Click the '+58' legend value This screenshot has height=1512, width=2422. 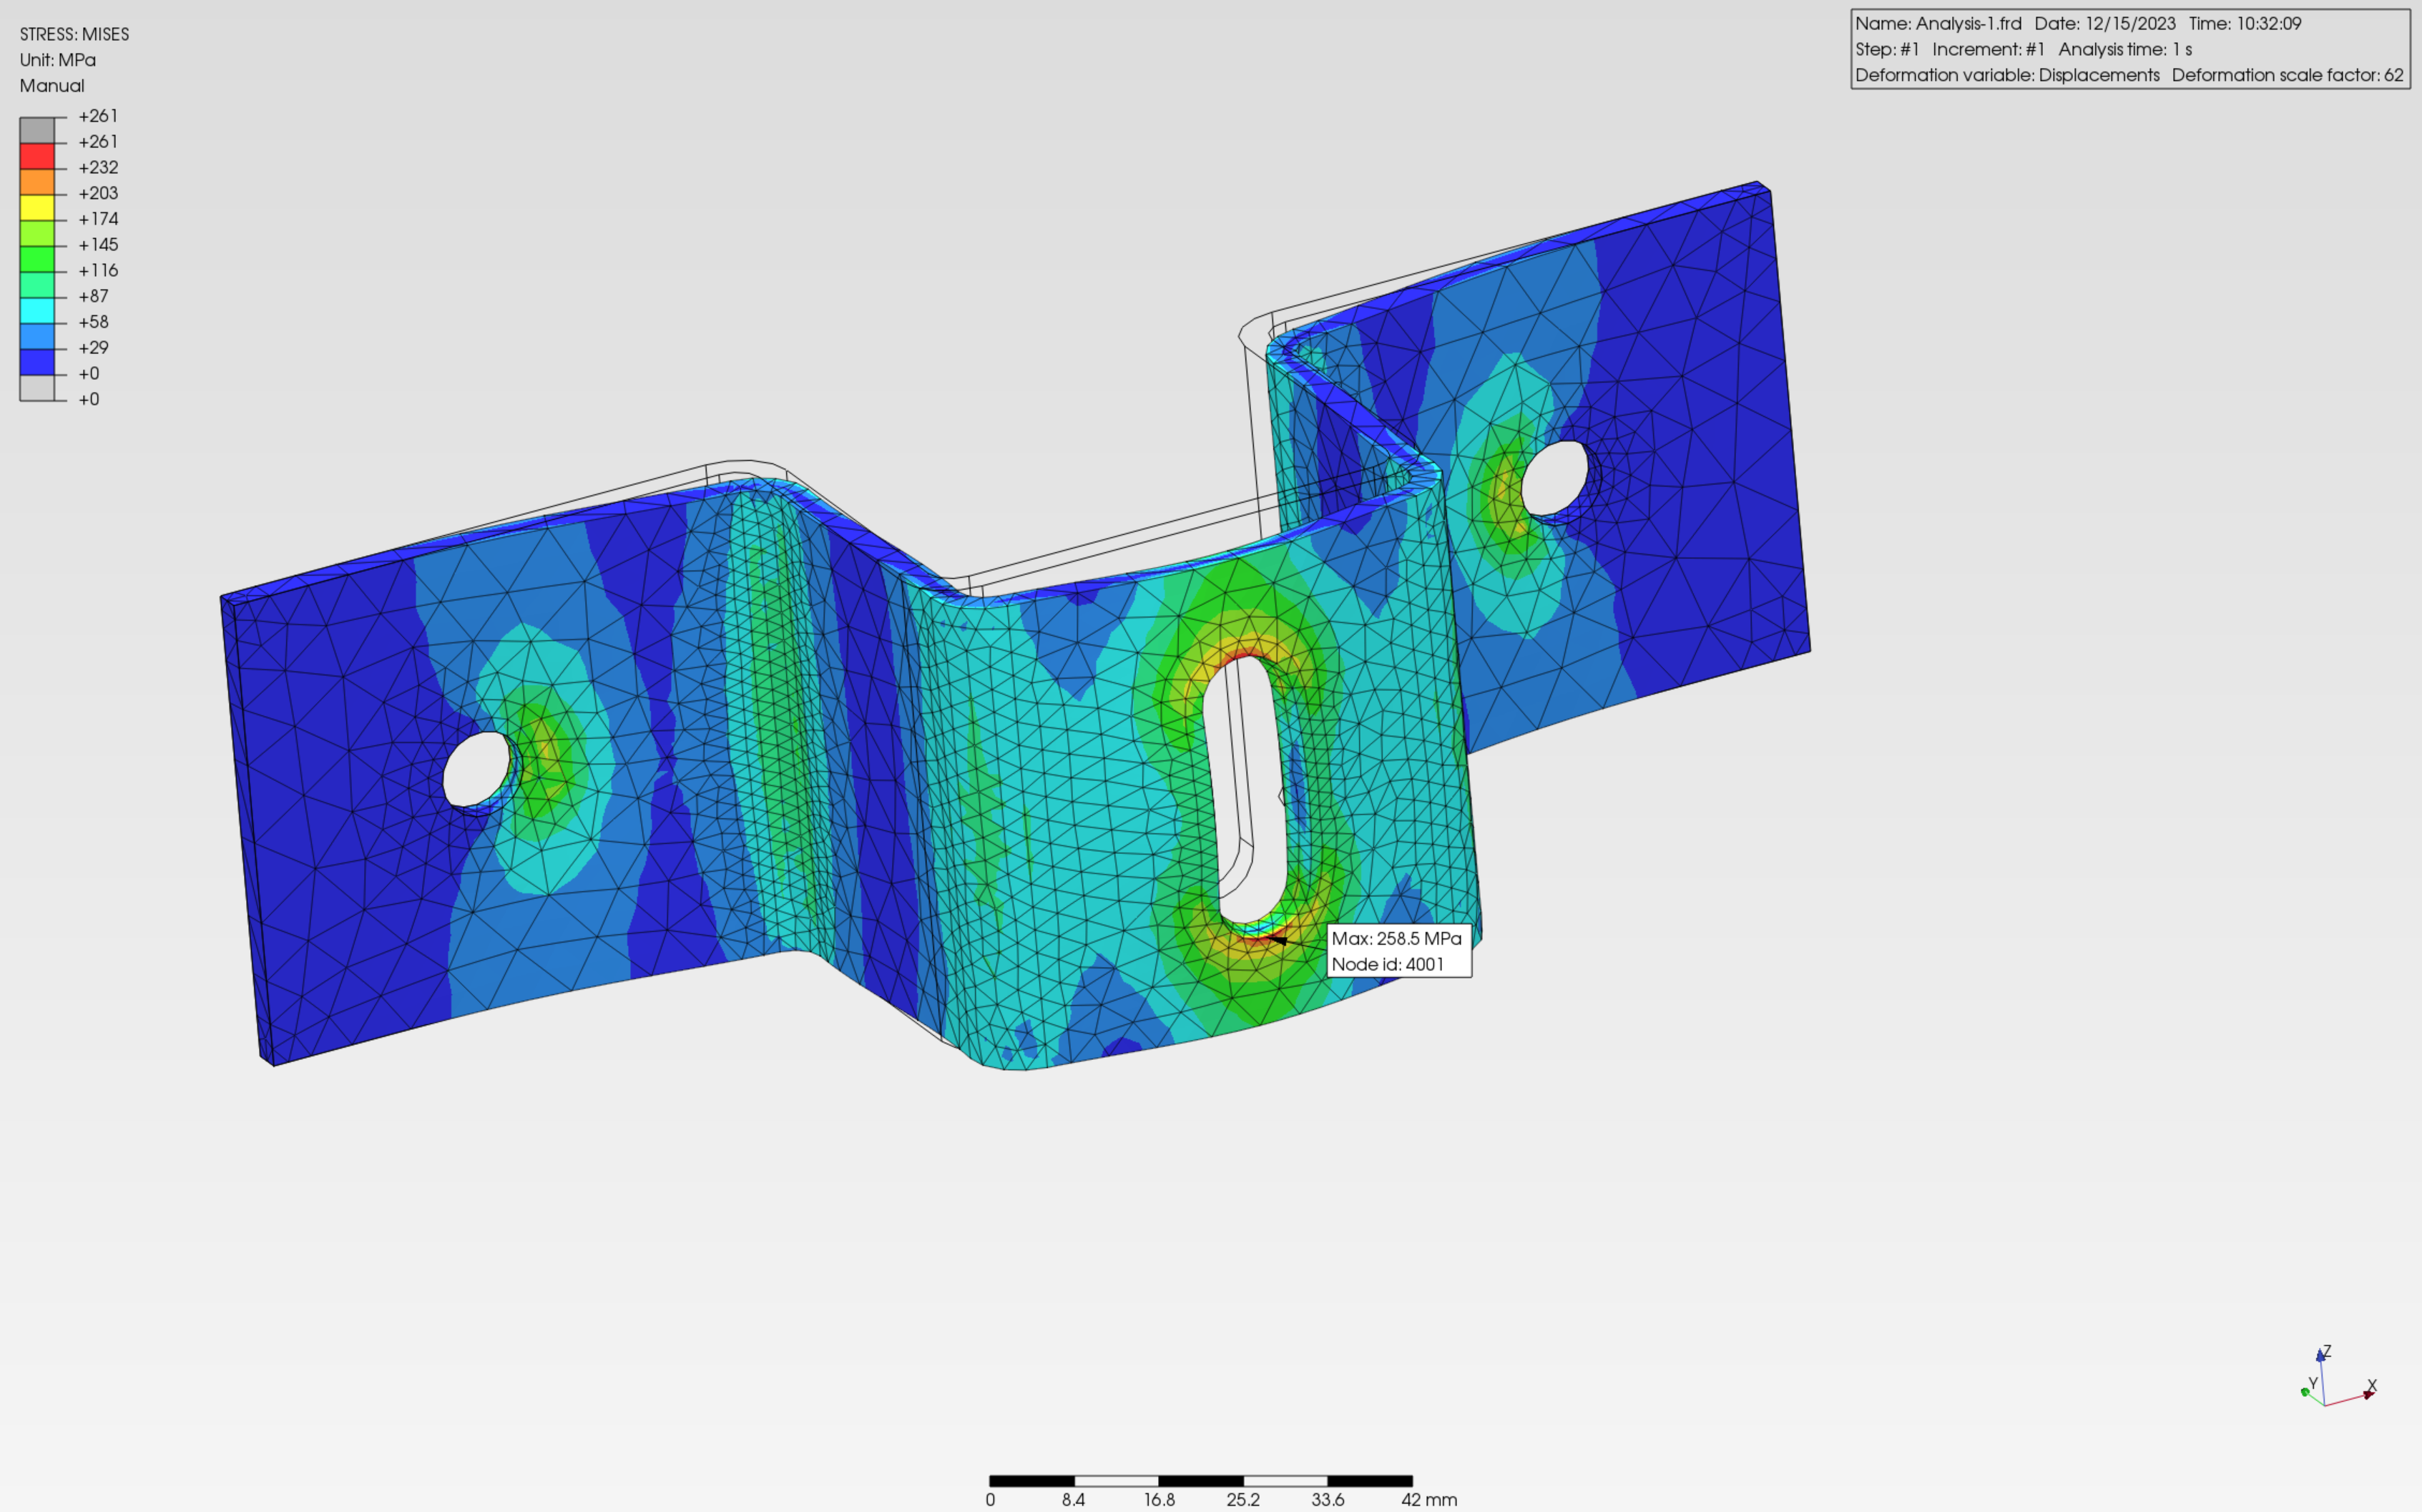93,322
